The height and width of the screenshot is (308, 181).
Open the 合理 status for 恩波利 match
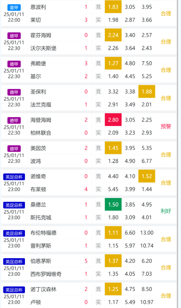[x=166, y=14]
